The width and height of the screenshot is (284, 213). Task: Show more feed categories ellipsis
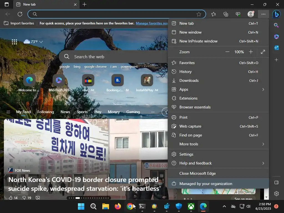point(153,112)
